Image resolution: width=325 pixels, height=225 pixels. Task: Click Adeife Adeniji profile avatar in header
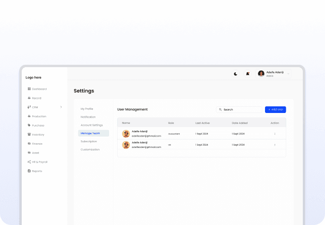coord(261,73)
